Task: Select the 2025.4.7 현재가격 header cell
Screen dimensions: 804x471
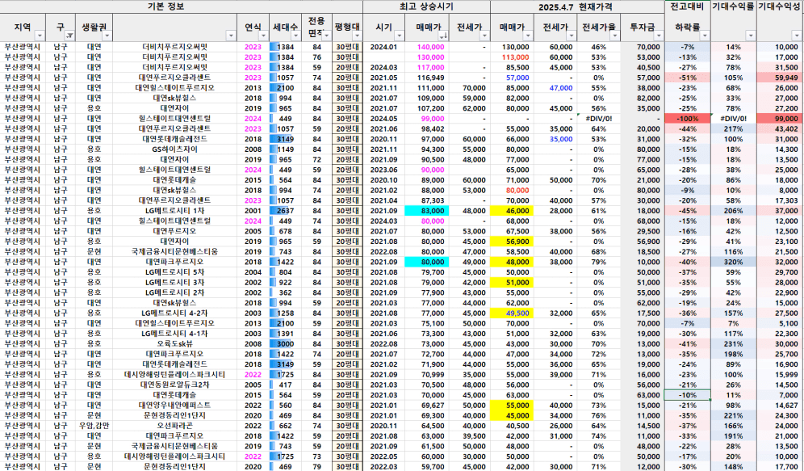Action: (577, 6)
